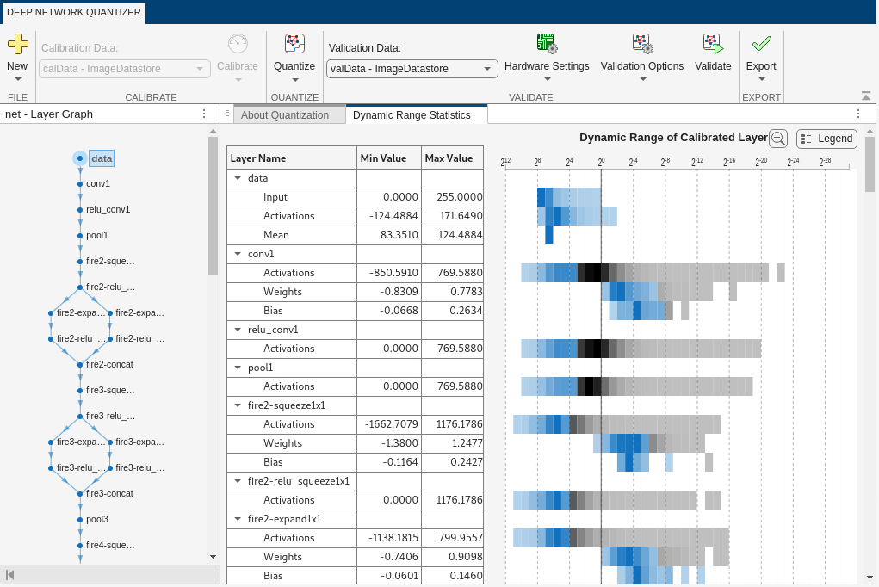The height and width of the screenshot is (587, 879).
Task: Open Hardware Settings chip icon
Action: click(x=547, y=44)
